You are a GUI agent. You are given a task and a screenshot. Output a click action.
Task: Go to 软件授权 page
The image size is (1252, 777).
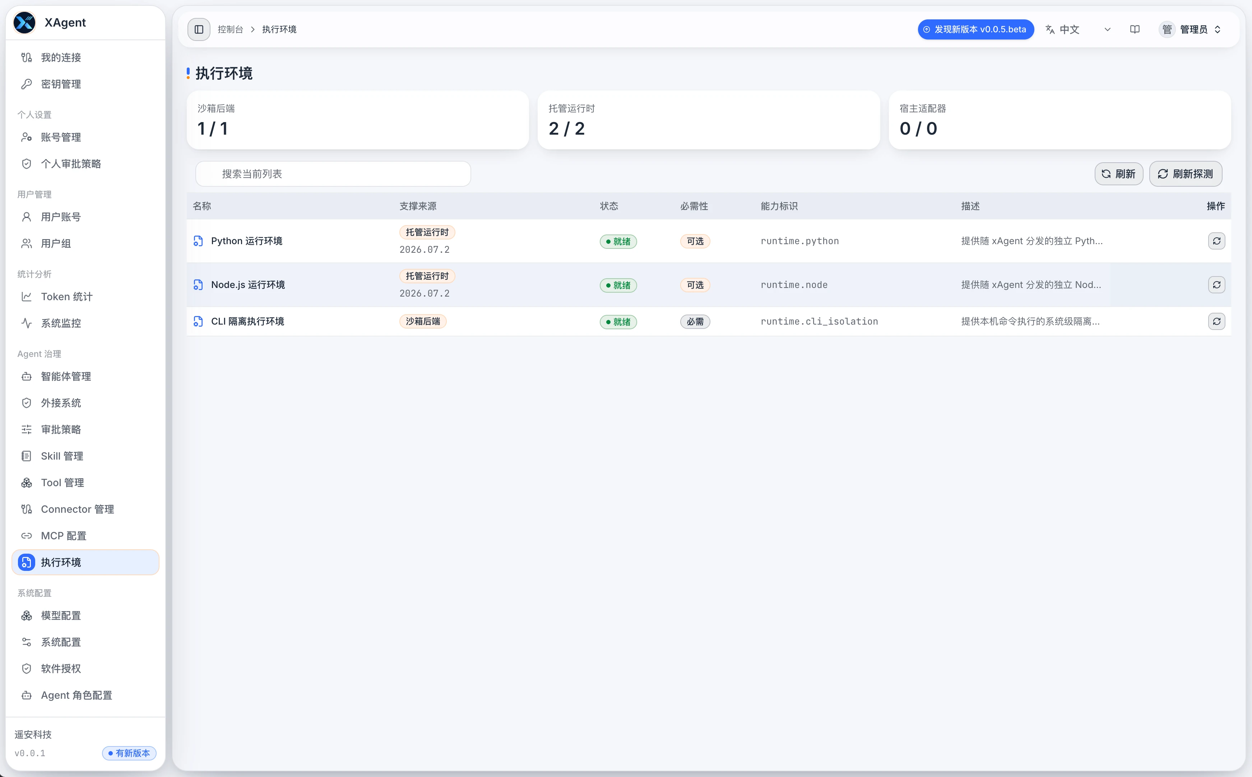click(x=85, y=669)
